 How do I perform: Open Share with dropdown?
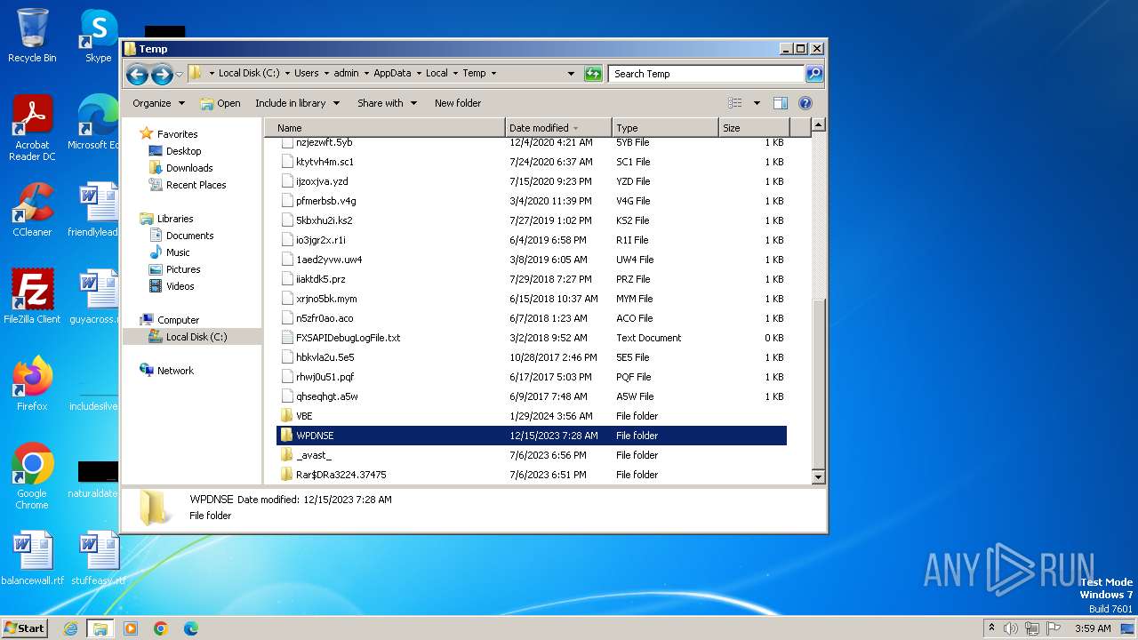click(x=387, y=103)
